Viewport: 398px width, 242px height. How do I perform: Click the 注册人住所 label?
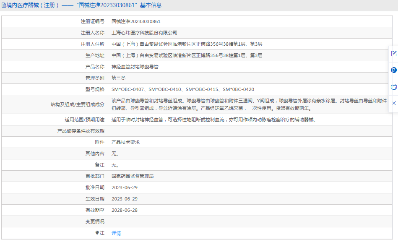tap(92, 44)
